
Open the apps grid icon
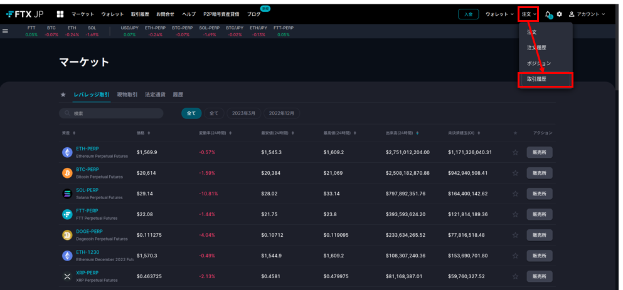(60, 14)
